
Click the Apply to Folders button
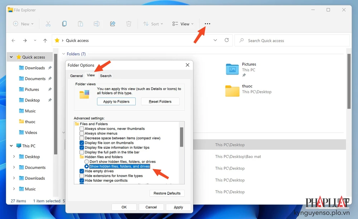point(116,101)
